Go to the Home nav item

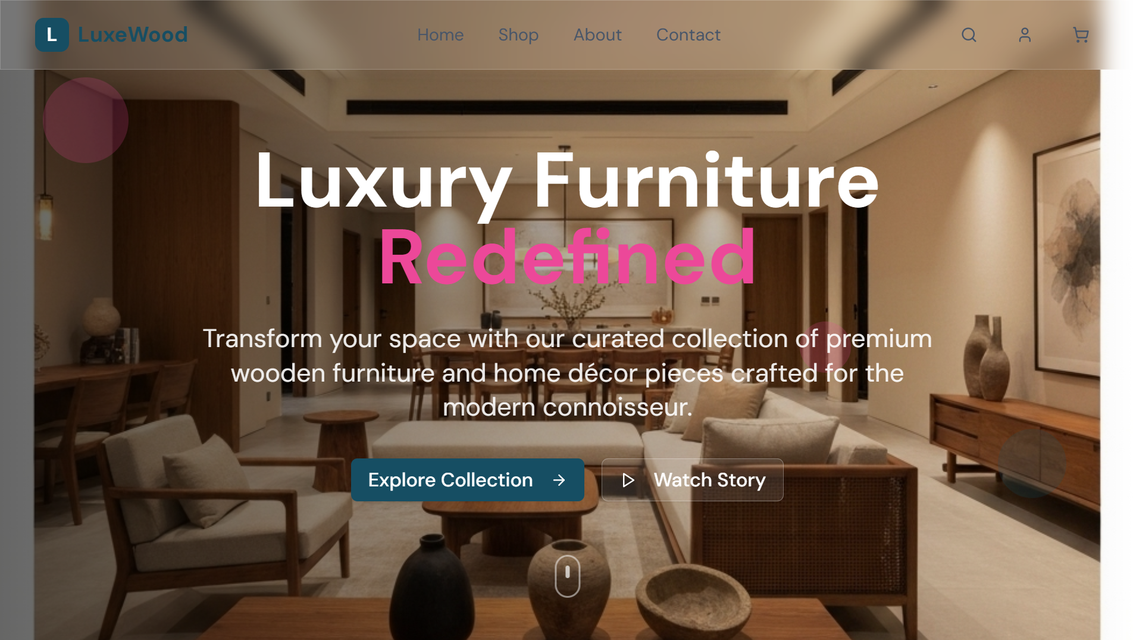point(440,35)
